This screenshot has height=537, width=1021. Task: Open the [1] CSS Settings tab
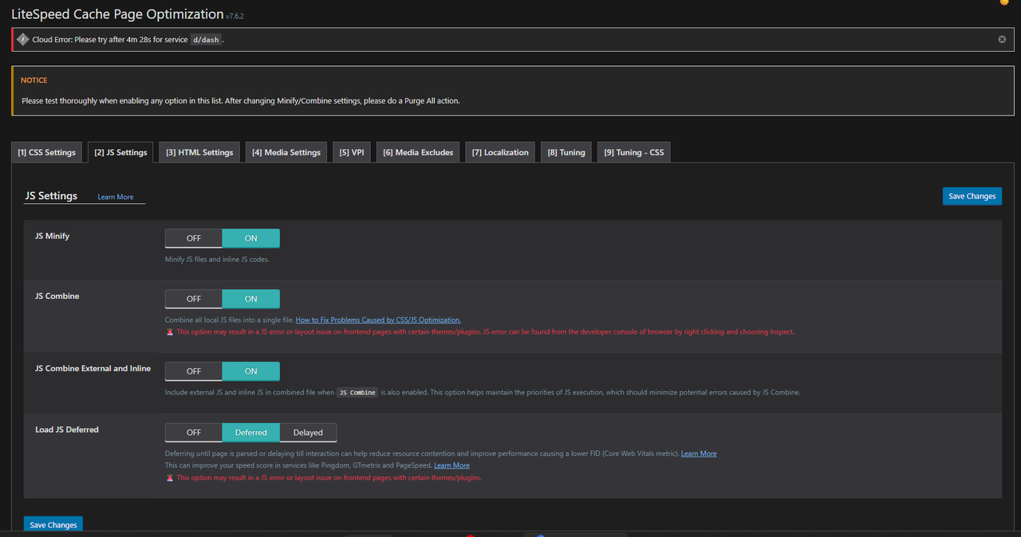click(x=46, y=152)
